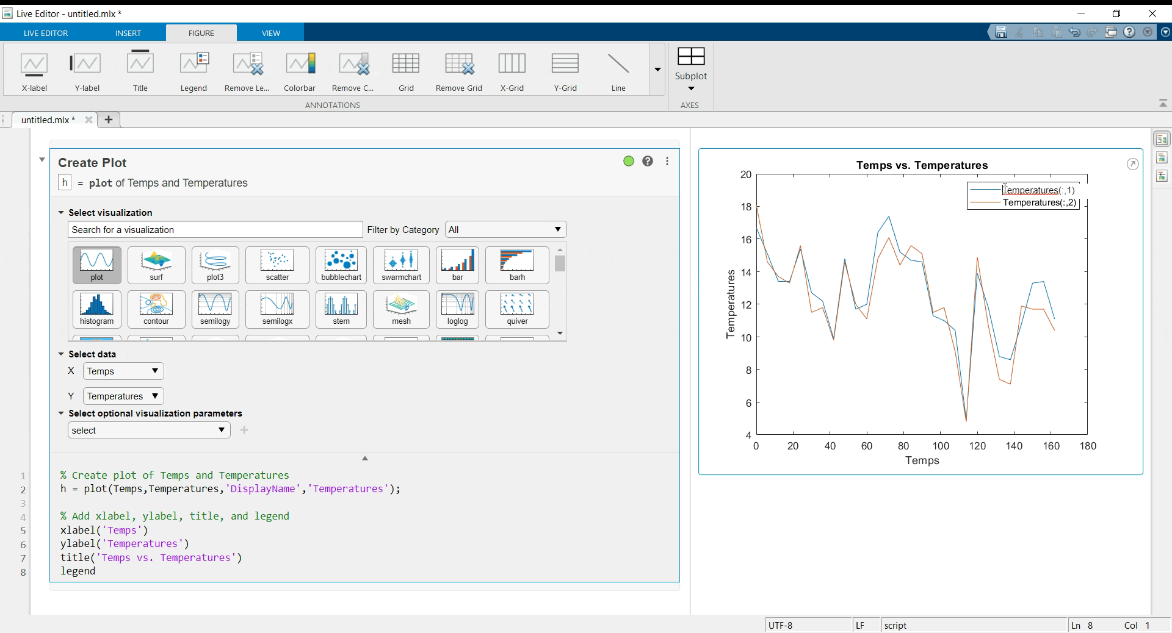This screenshot has height=633, width=1172.
Task: Turn on X-Grid lines
Action: pos(512,72)
